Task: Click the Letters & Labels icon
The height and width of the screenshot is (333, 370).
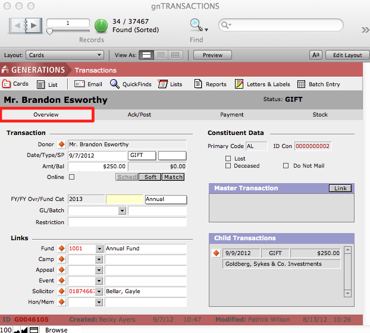Action: 239,84
